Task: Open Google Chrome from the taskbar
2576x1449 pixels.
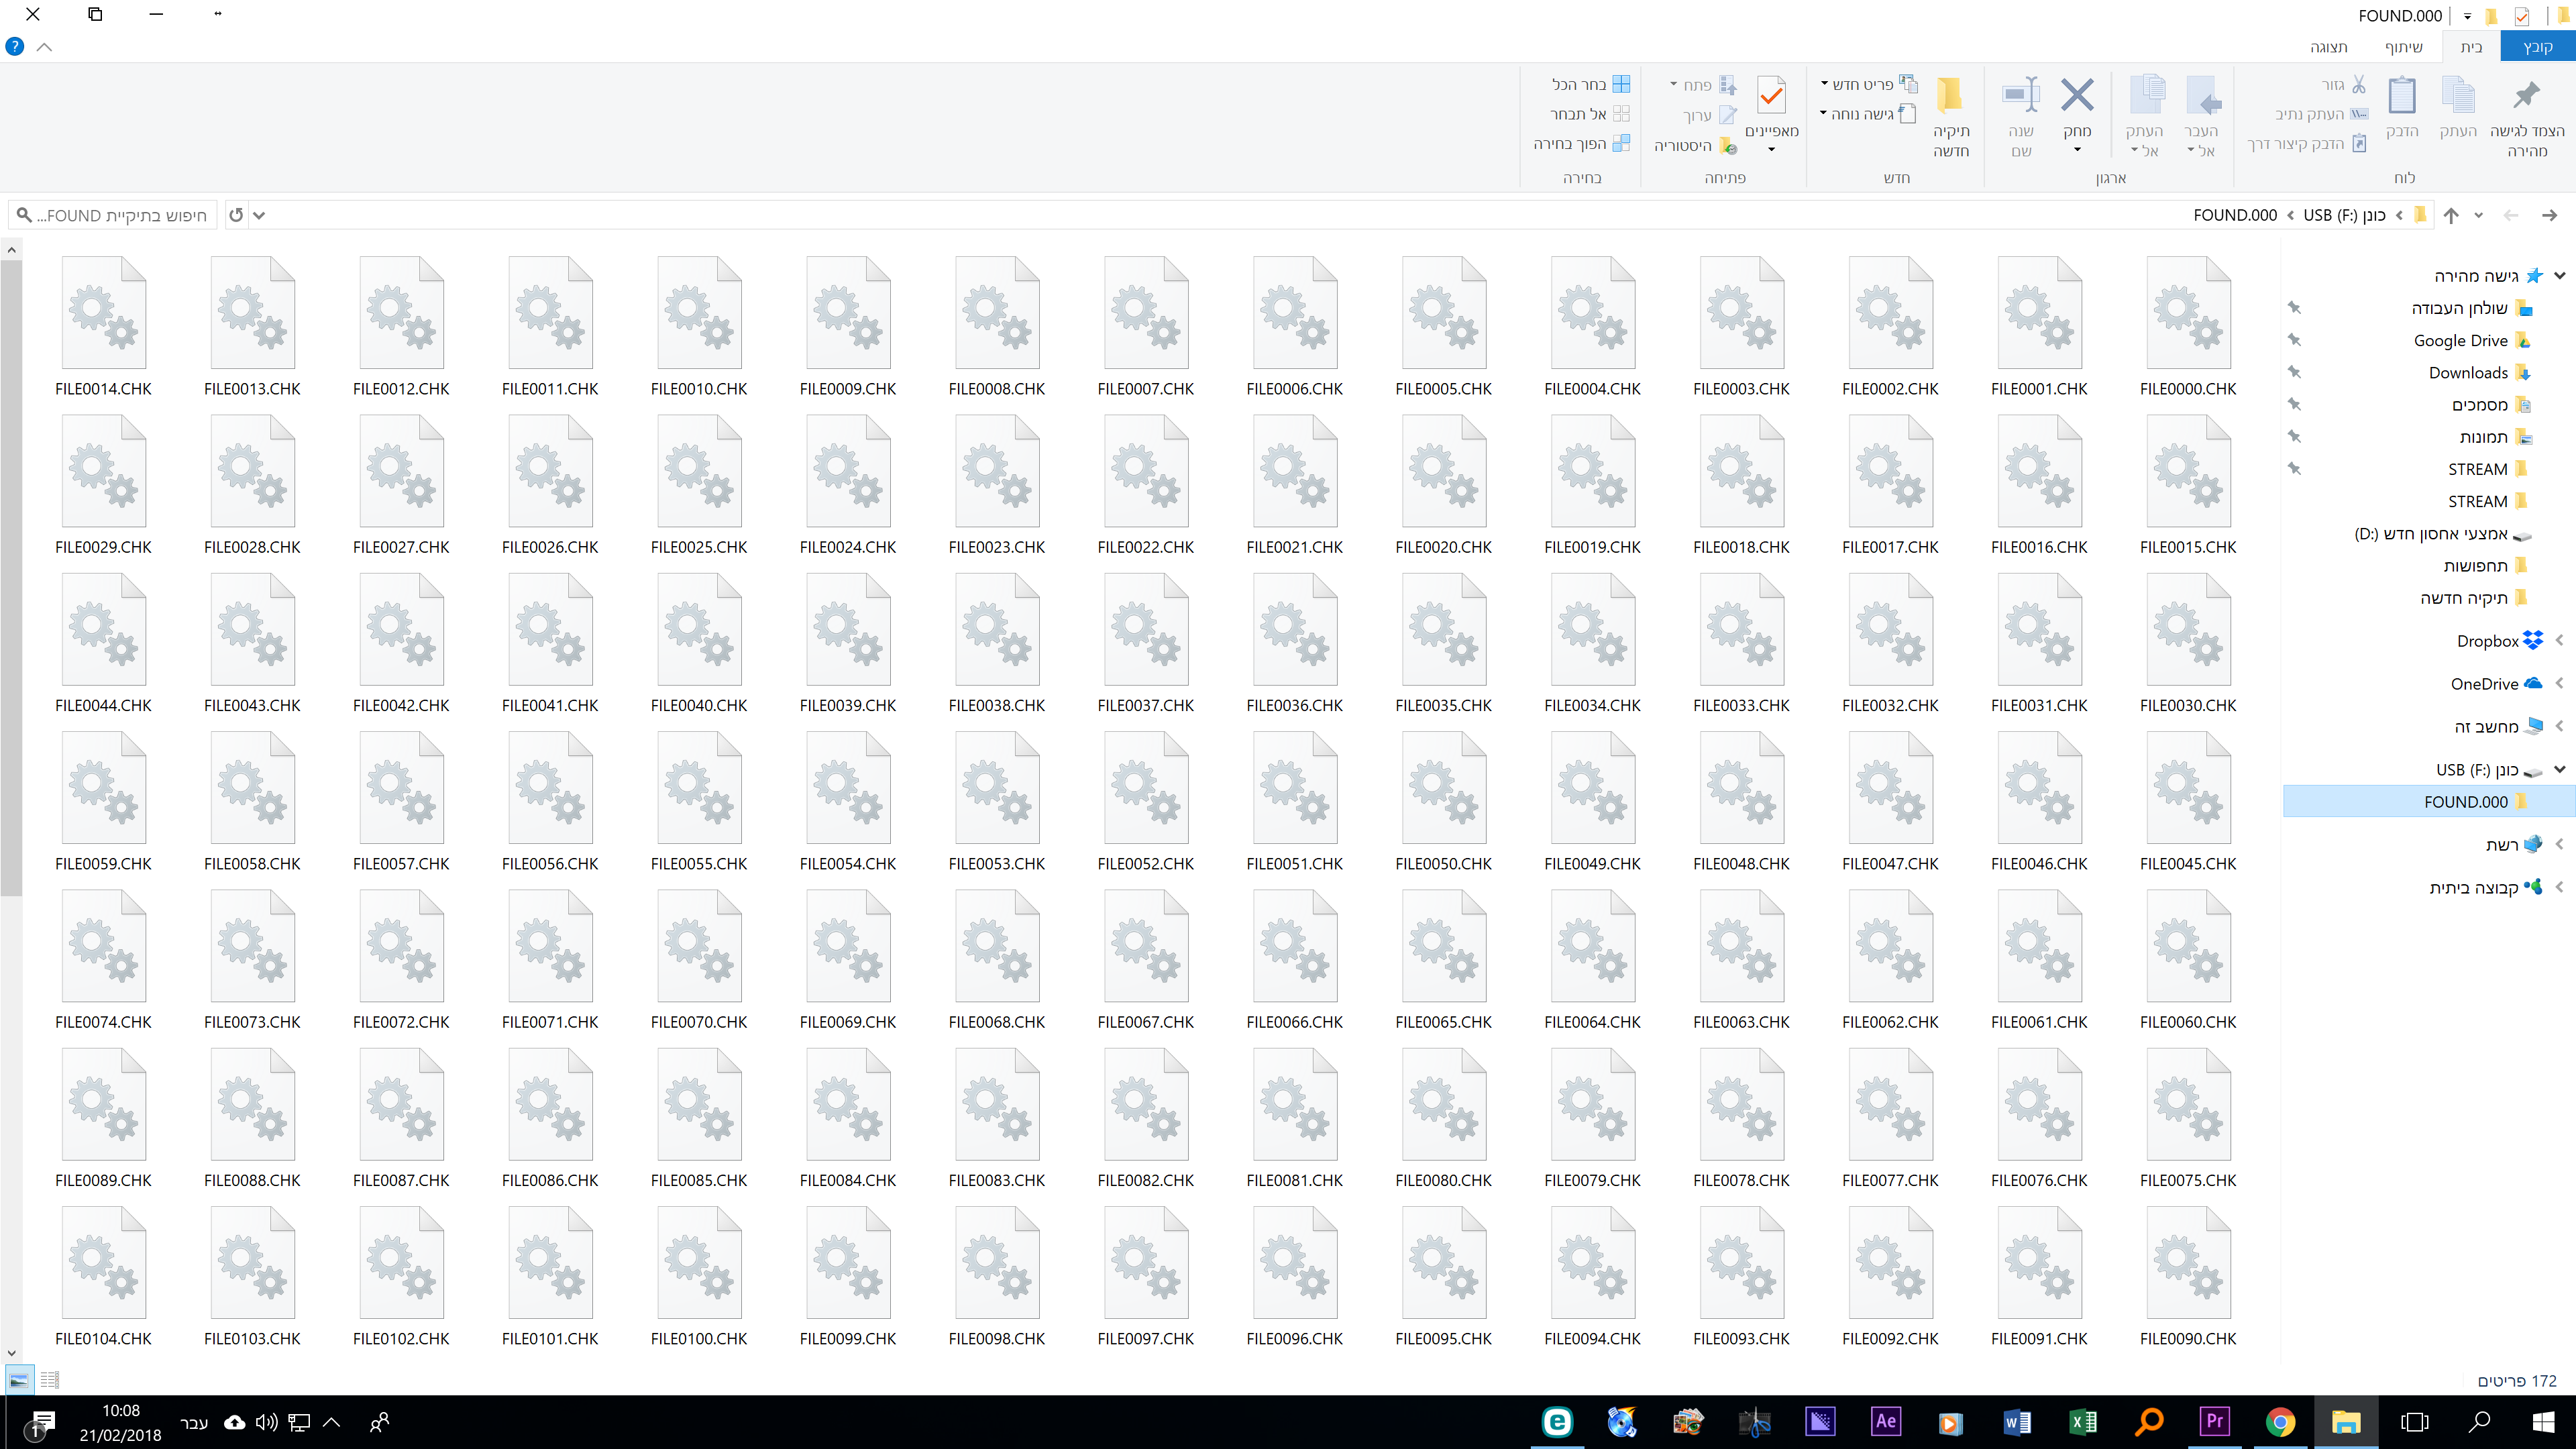Action: pyautogui.click(x=2280, y=1421)
